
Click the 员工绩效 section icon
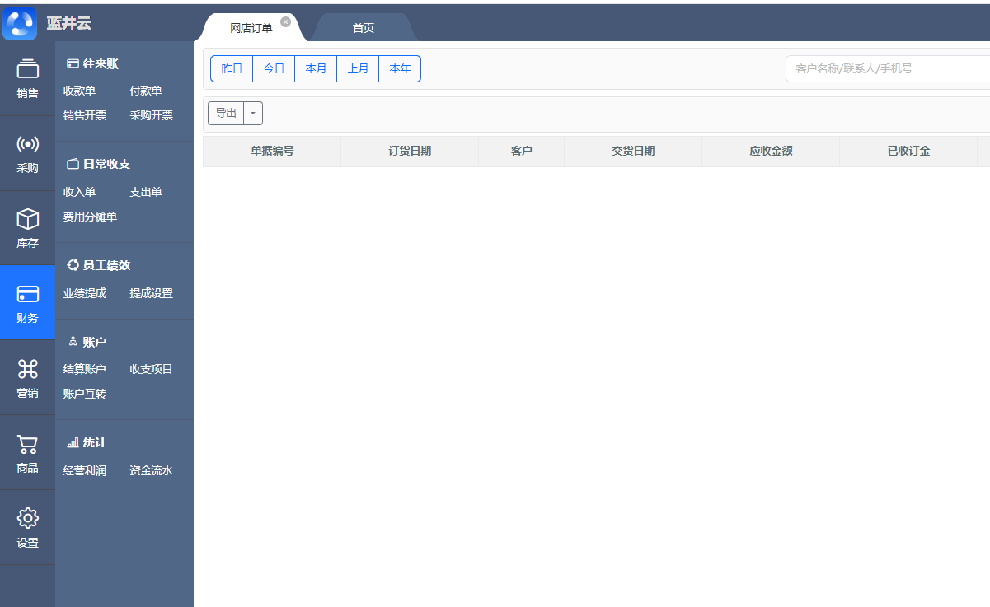[73, 265]
